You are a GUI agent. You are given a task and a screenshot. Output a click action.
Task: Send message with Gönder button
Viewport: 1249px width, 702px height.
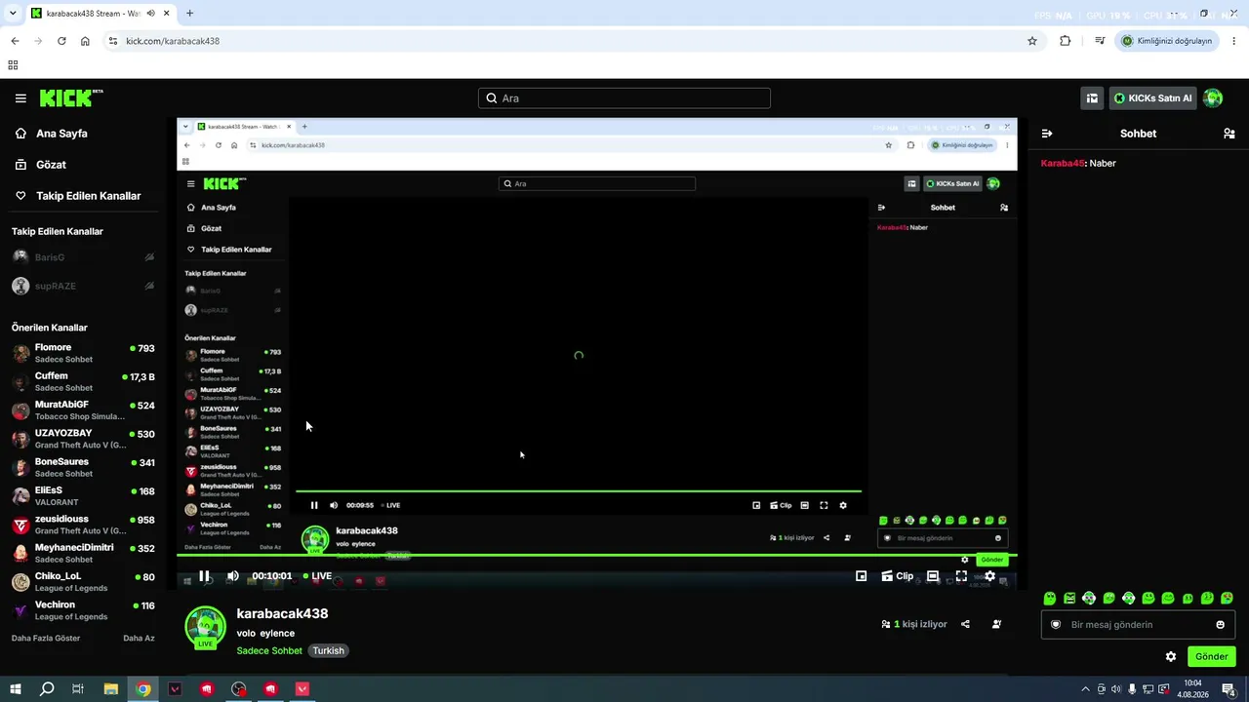[1211, 657]
